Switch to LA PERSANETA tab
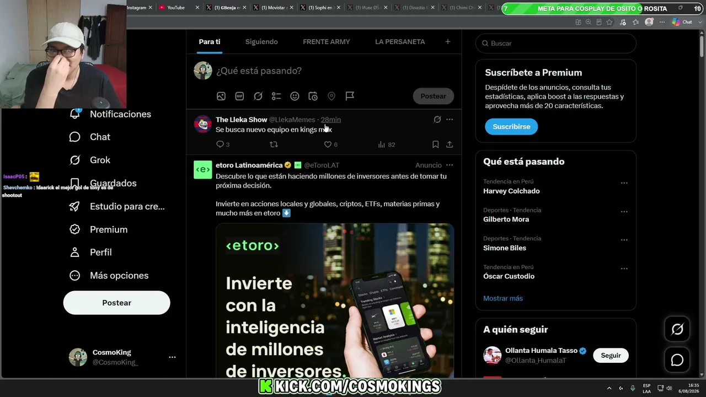The height and width of the screenshot is (397, 706). tap(400, 42)
